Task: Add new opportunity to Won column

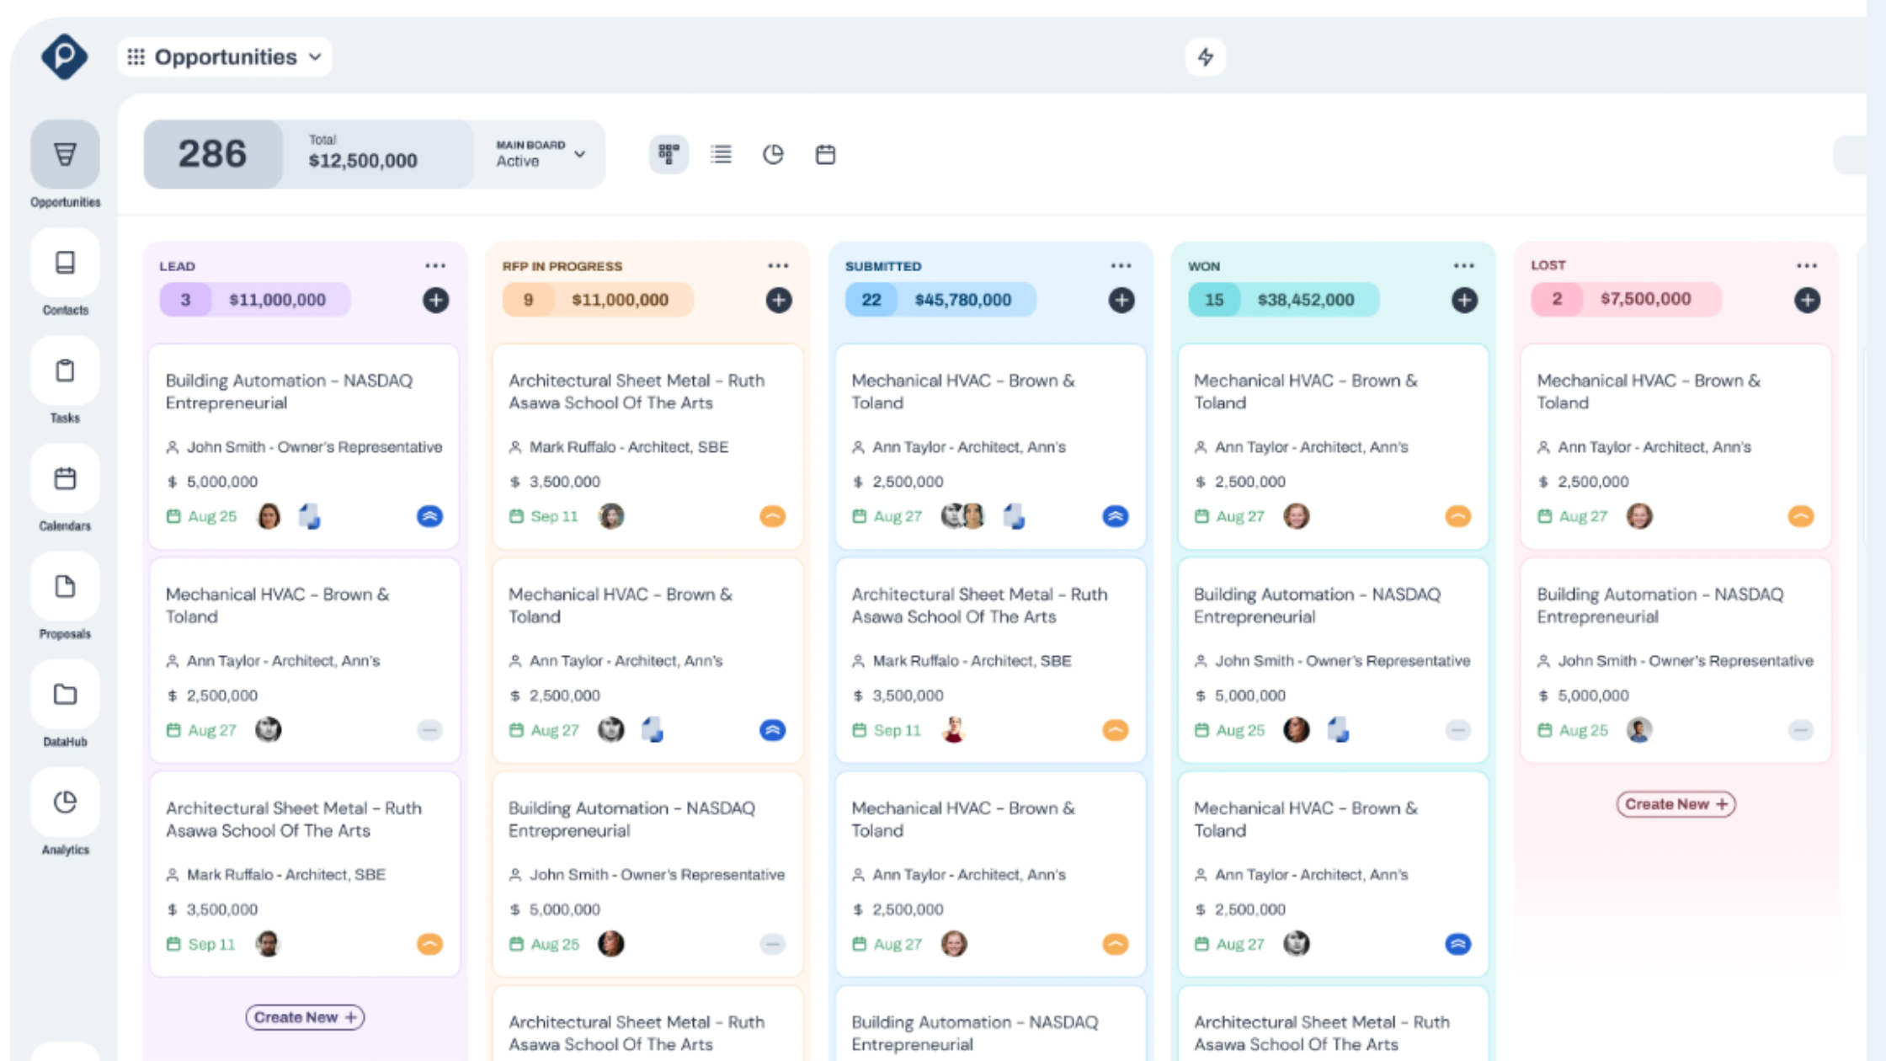Action: tap(1464, 300)
